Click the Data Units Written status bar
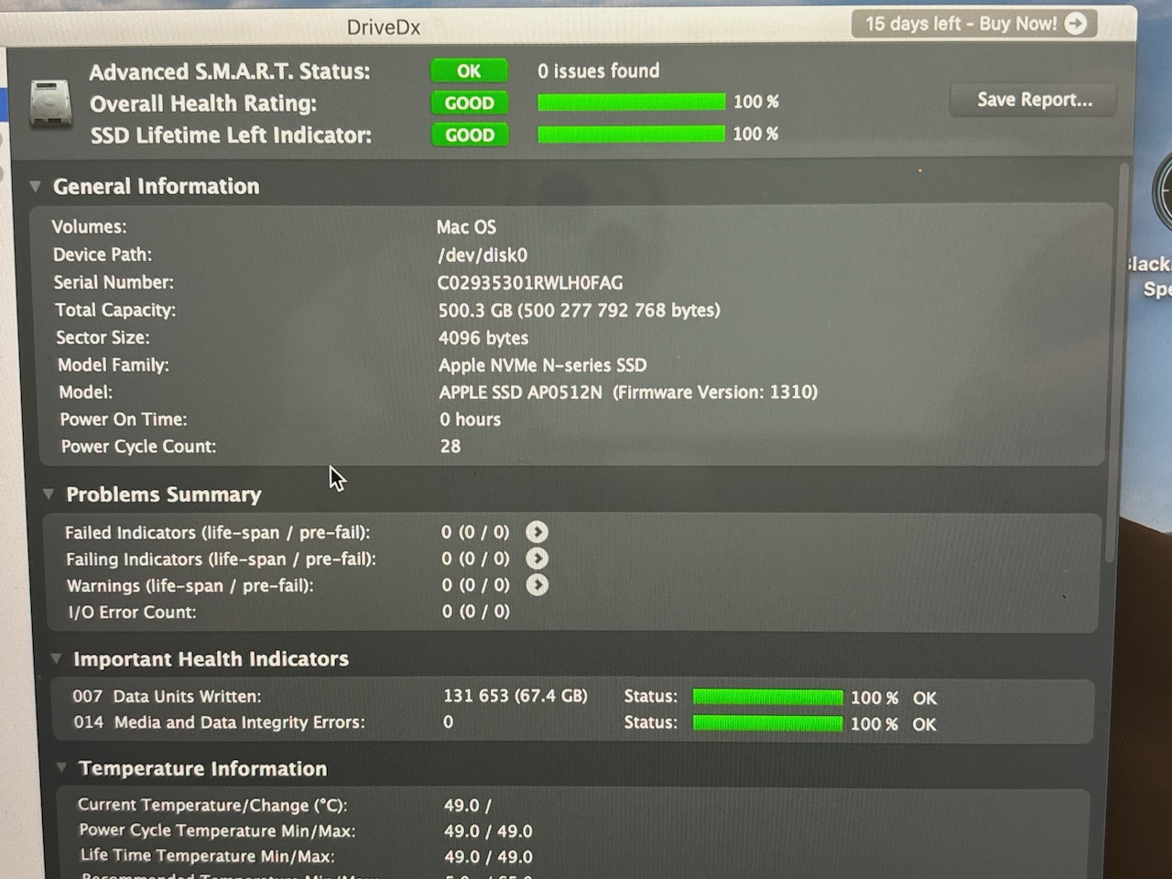This screenshot has height=879, width=1172. click(x=767, y=698)
